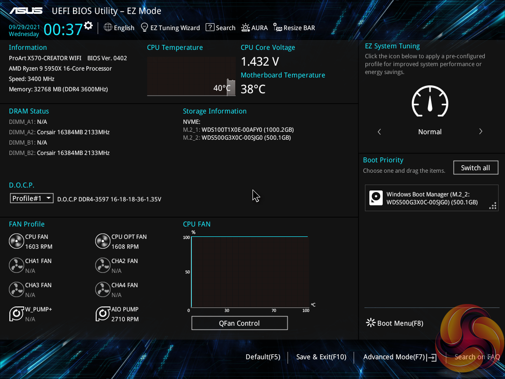Image resolution: width=505 pixels, height=379 pixels.
Task: Click the CPU Temperature graph
Action: pyautogui.click(x=191, y=76)
